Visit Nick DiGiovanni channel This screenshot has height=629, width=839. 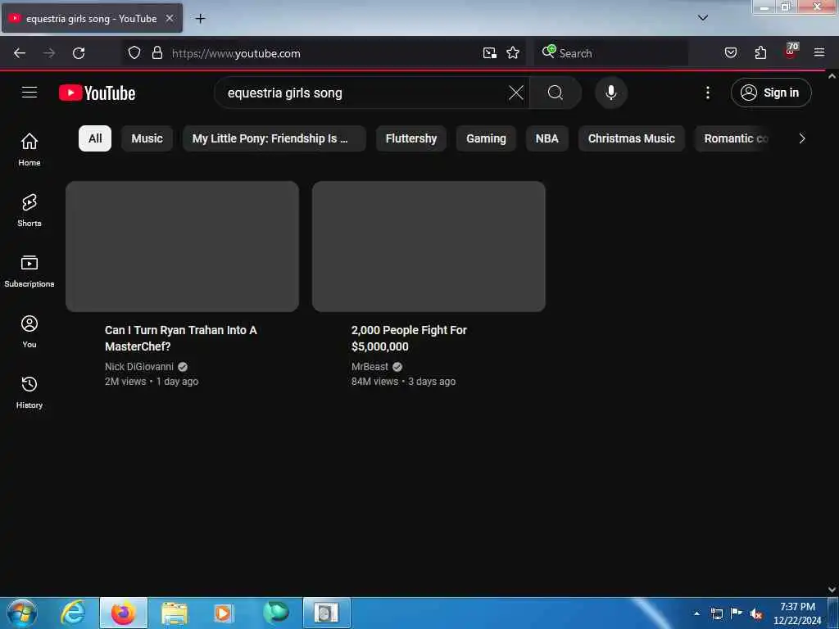click(139, 367)
